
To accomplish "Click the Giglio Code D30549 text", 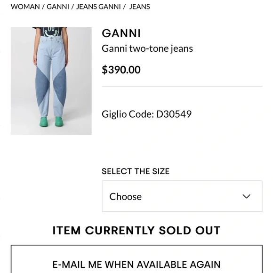I will pos(146,114).
